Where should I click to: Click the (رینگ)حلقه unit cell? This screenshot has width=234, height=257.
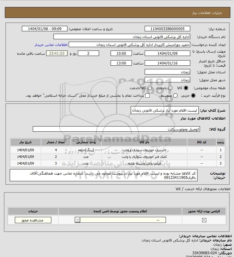(86, 150)
